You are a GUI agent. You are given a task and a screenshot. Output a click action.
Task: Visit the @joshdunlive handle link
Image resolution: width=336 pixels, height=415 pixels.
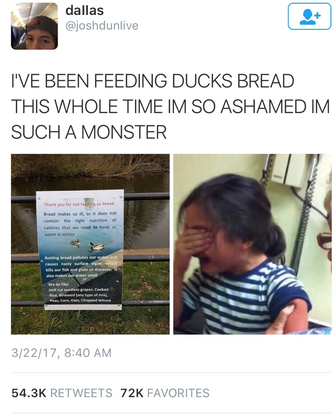point(102,26)
